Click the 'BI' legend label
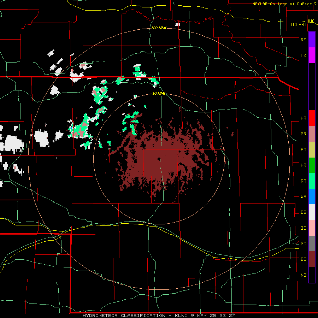Screen dimensions: 318x318 303,259
